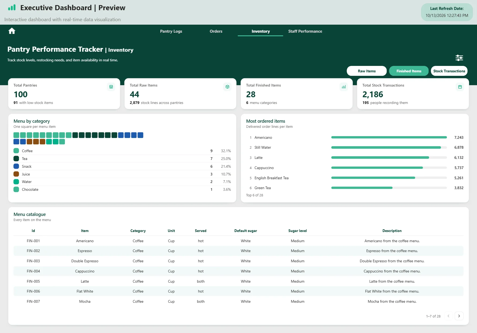This screenshot has width=477, height=333.
Task: Click the Double Espresso item cell
Action: click(85, 261)
